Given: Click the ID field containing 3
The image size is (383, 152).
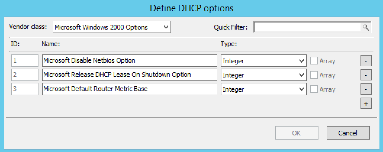Looking at the screenshot, I should pos(25,89).
